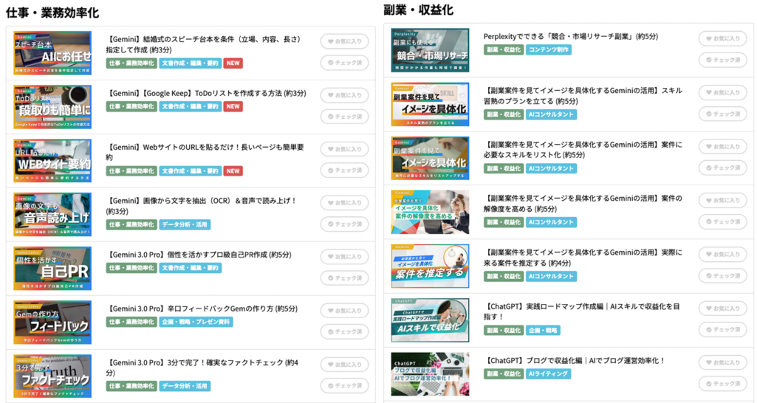Select コンテンツ制作 tag on the Perplexity lesson
The image size is (757, 403).
[548, 50]
